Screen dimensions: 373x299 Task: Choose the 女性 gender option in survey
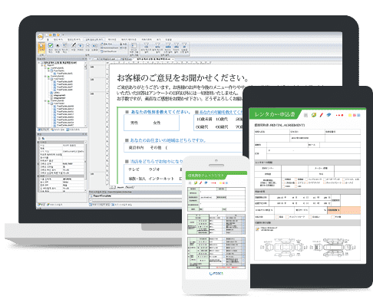point(157,123)
